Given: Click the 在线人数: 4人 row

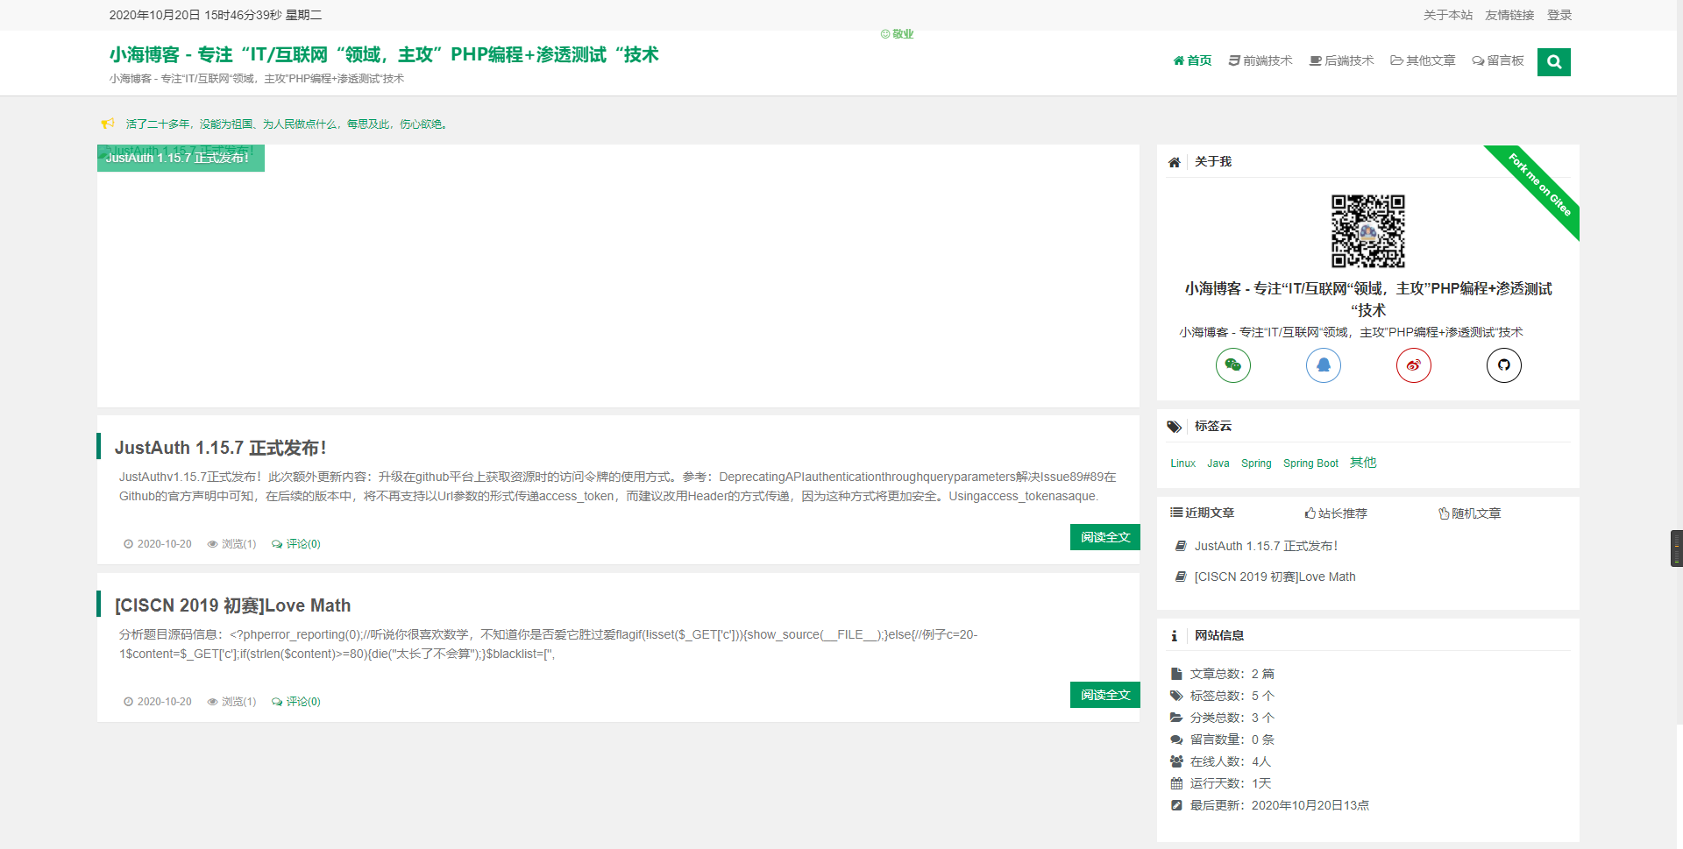Looking at the screenshot, I should click(x=1221, y=761).
